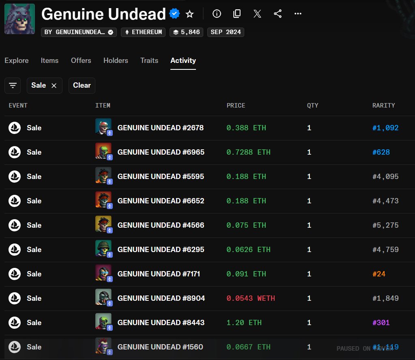Select the Activity tab
415x360 pixels.
(183, 60)
